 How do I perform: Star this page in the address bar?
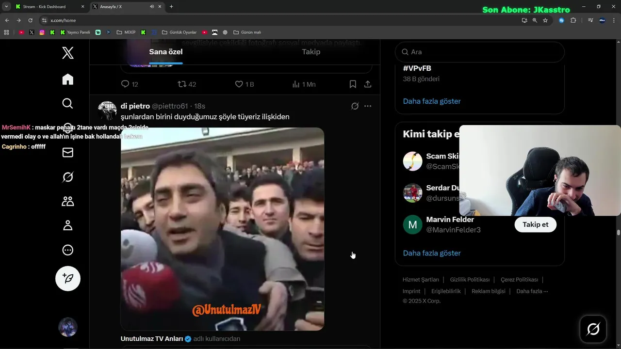pos(545,20)
